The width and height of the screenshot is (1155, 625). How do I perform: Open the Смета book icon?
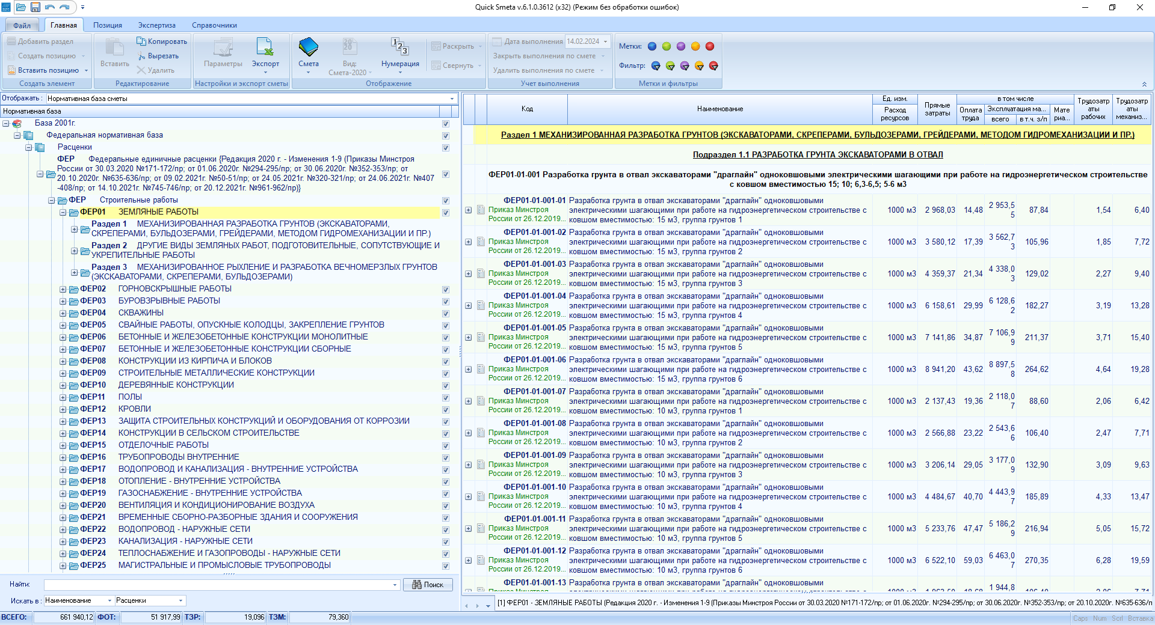[308, 47]
